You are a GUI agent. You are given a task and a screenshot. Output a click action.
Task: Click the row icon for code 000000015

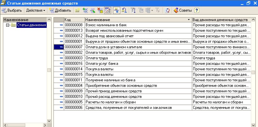61,75
